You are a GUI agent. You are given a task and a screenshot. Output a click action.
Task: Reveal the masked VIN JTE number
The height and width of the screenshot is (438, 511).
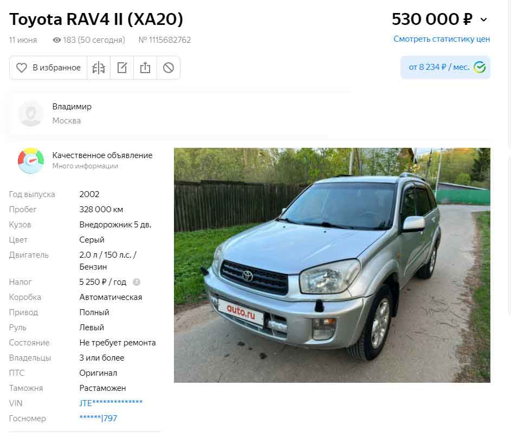click(111, 403)
